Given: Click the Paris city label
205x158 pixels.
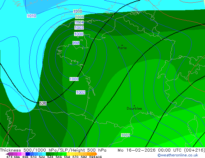Looking at the screenshot, I should coord(122,48).
